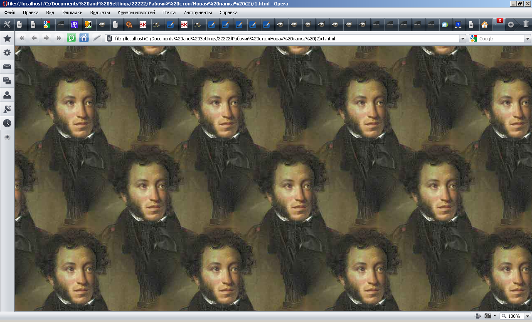
Task: Open the satellite dish Unite panel
Action: (7, 109)
